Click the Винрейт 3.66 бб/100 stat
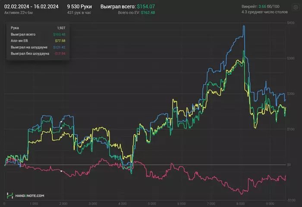Viewport: 302px width, 207px height. point(261,6)
